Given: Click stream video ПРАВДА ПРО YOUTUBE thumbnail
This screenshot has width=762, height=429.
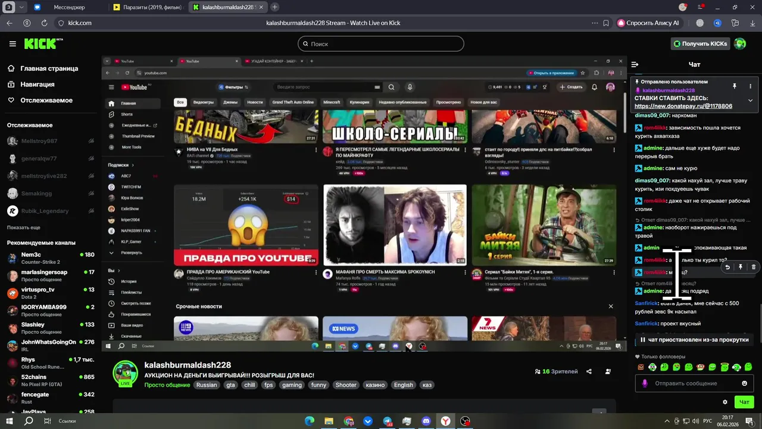Looking at the screenshot, I should pyautogui.click(x=246, y=225).
